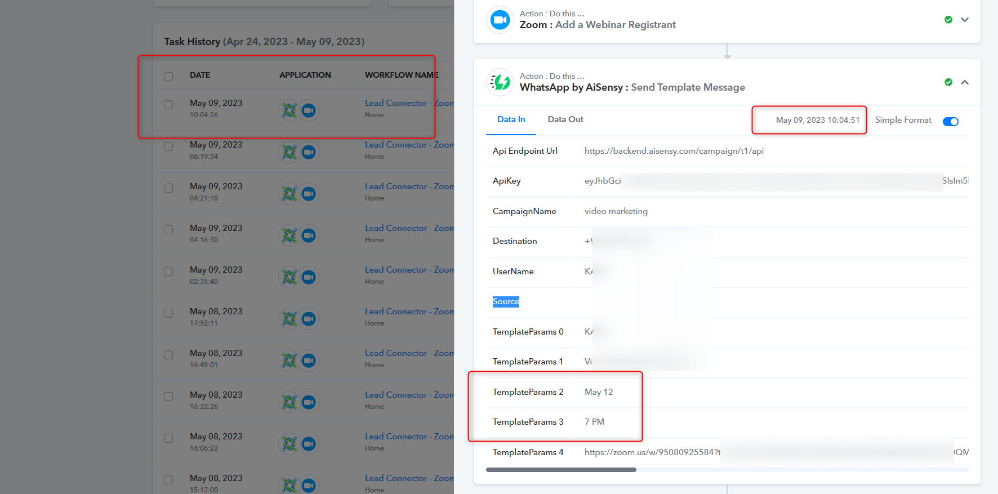Open workflow link in 06:19:34 row
The width and height of the screenshot is (998, 494).
pyautogui.click(x=409, y=145)
